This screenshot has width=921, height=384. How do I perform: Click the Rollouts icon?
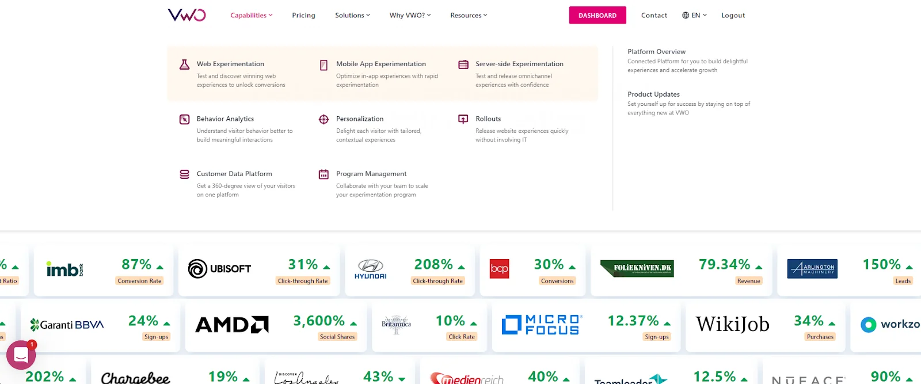pos(463,119)
